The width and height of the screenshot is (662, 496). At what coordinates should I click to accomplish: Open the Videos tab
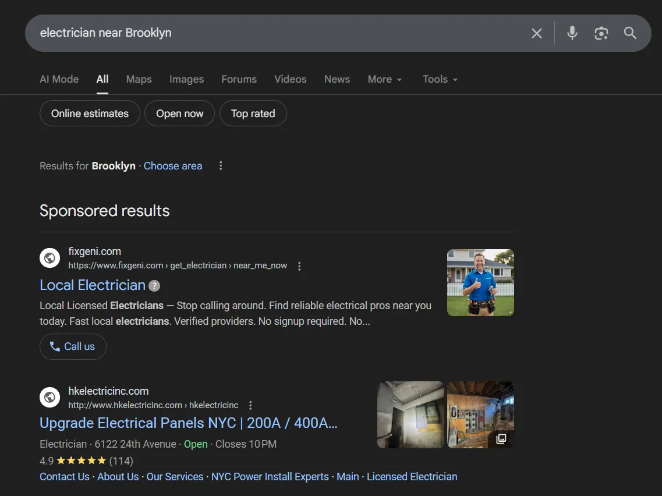[x=291, y=79]
